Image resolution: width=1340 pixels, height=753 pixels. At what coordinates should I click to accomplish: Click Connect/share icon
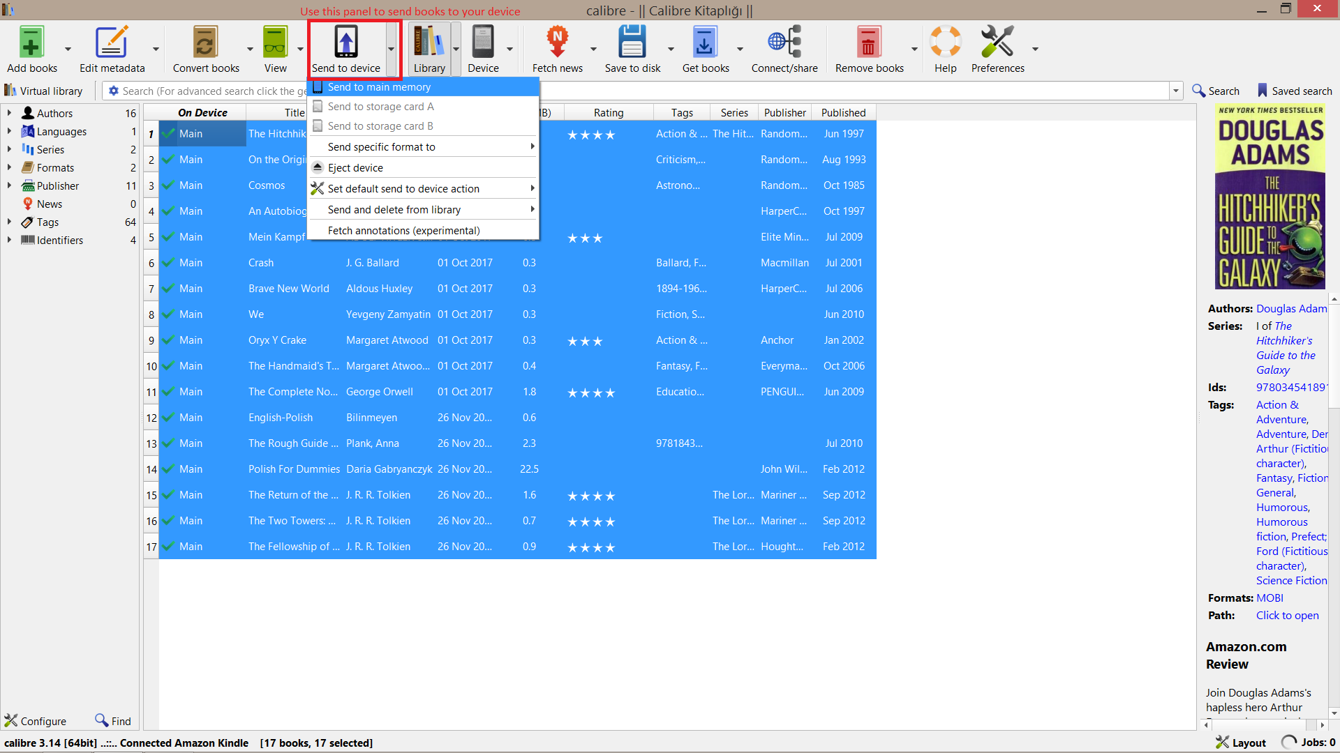[x=784, y=42]
